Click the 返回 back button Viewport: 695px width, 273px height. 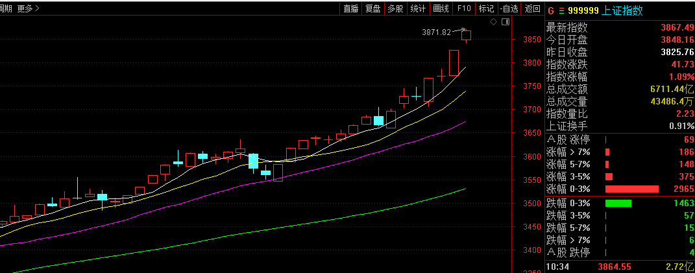coord(532,8)
